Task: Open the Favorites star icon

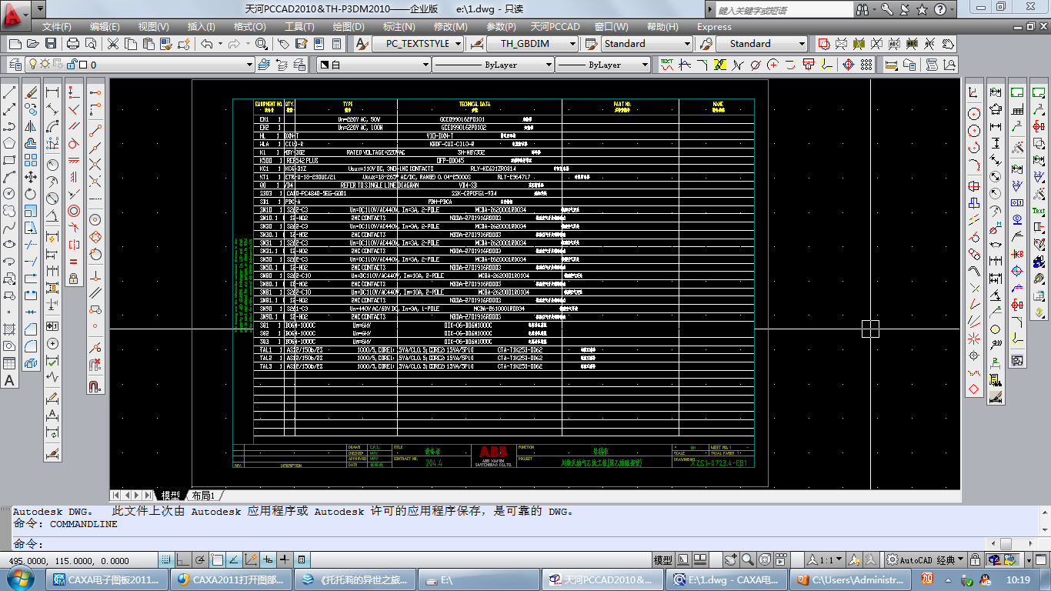Action: point(923,9)
